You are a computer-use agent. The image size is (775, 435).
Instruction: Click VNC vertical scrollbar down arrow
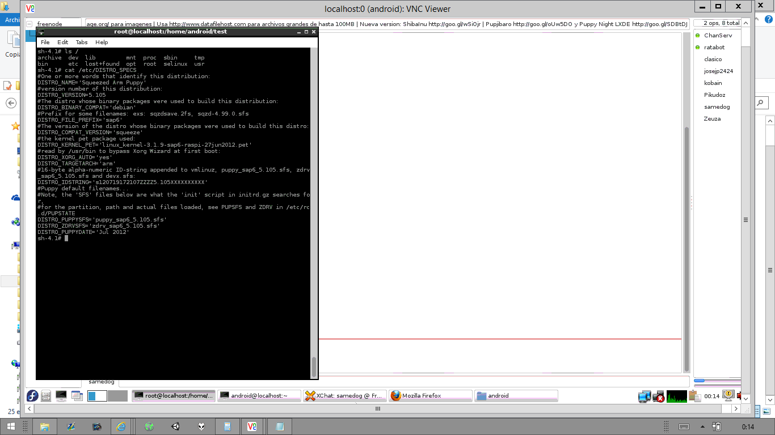tap(745, 399)
